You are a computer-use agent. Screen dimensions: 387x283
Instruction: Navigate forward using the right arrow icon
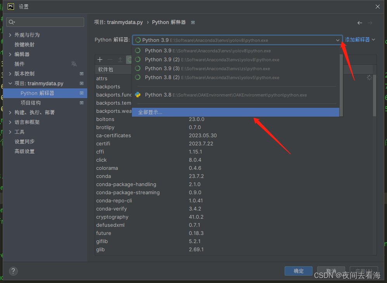(370, 23)
